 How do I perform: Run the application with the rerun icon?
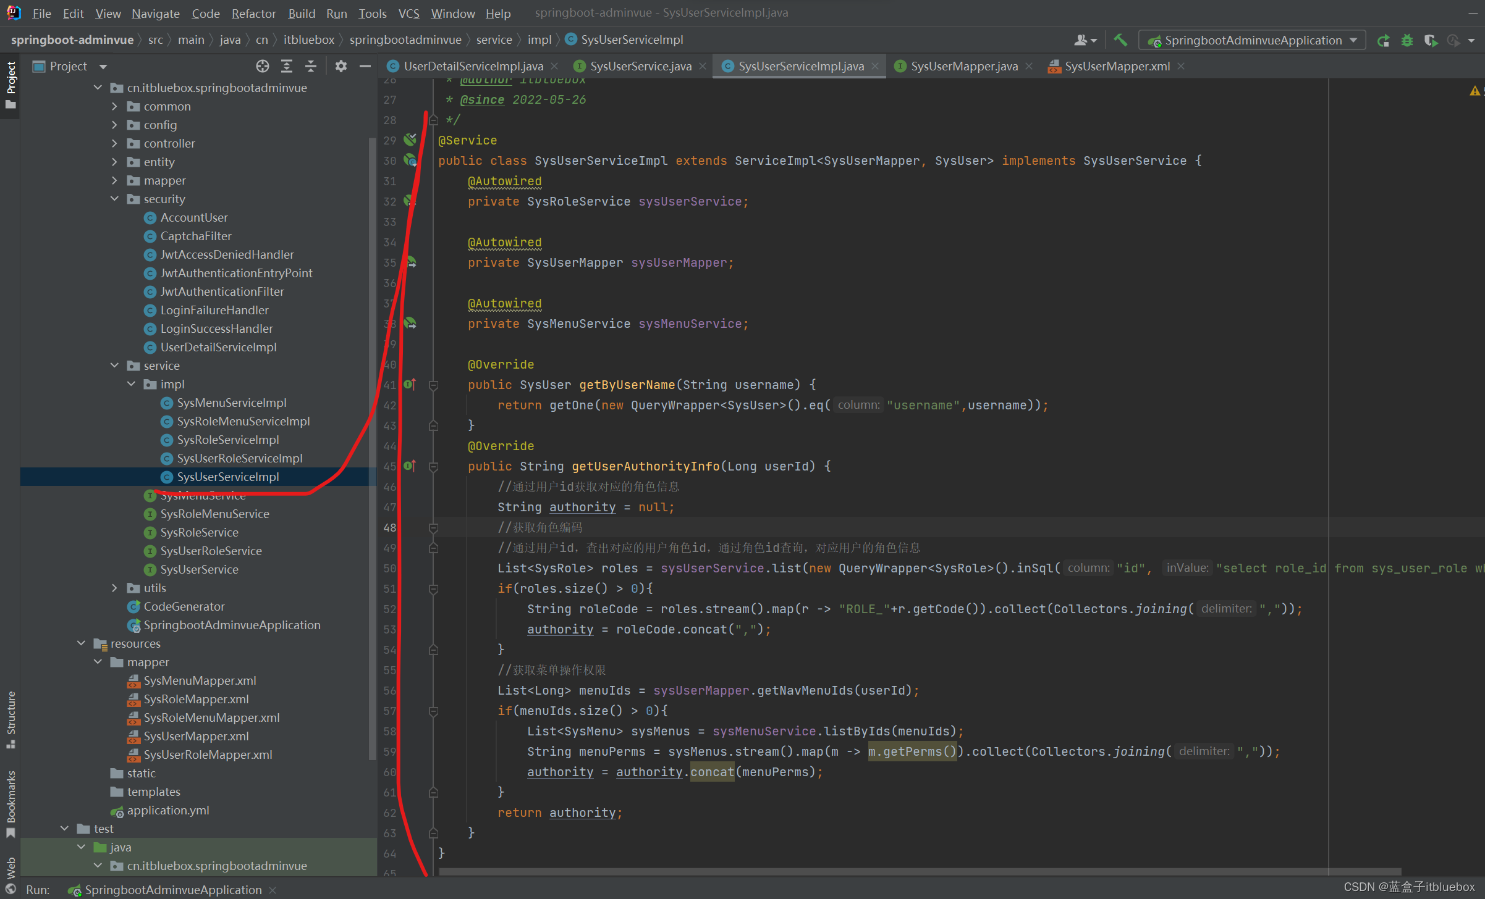click(x=1383, y=41)
